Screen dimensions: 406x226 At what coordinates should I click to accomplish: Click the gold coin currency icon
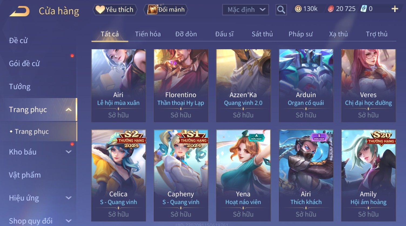point(298,9)
